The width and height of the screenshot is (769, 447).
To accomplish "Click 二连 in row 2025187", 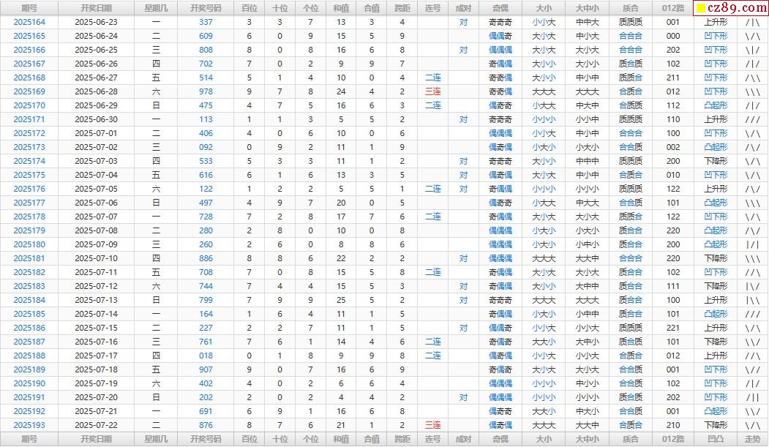I will 433,342.
